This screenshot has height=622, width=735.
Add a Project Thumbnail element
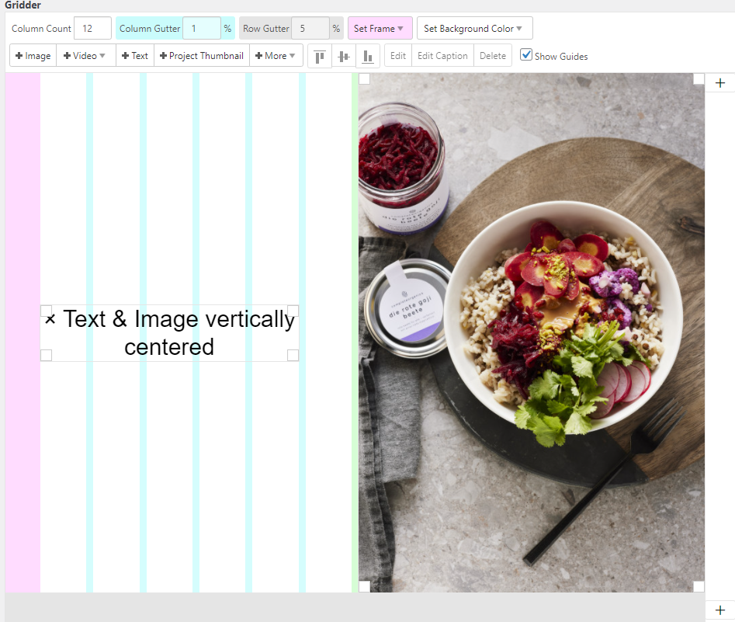(202, 56)
